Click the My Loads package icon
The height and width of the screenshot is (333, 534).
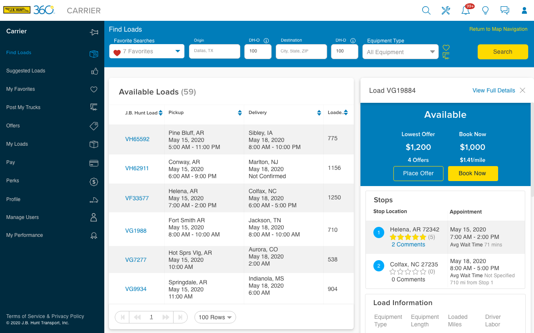94,144
